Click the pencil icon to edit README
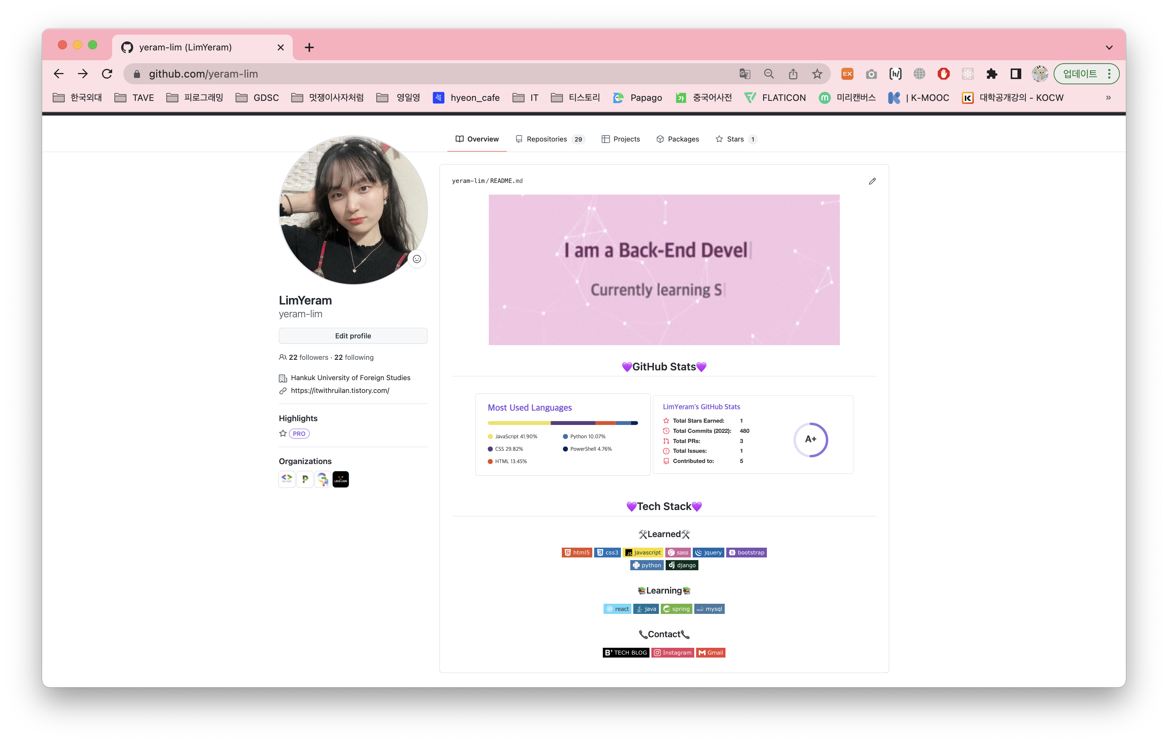 click(x=872, y=181)
